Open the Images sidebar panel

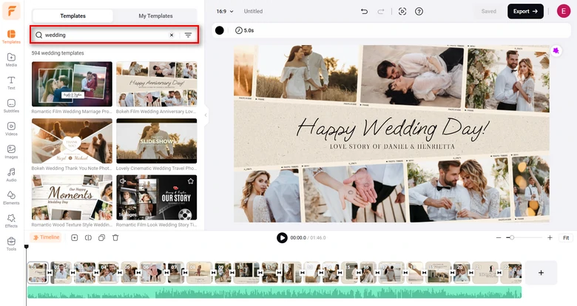[x=11, y=152]
